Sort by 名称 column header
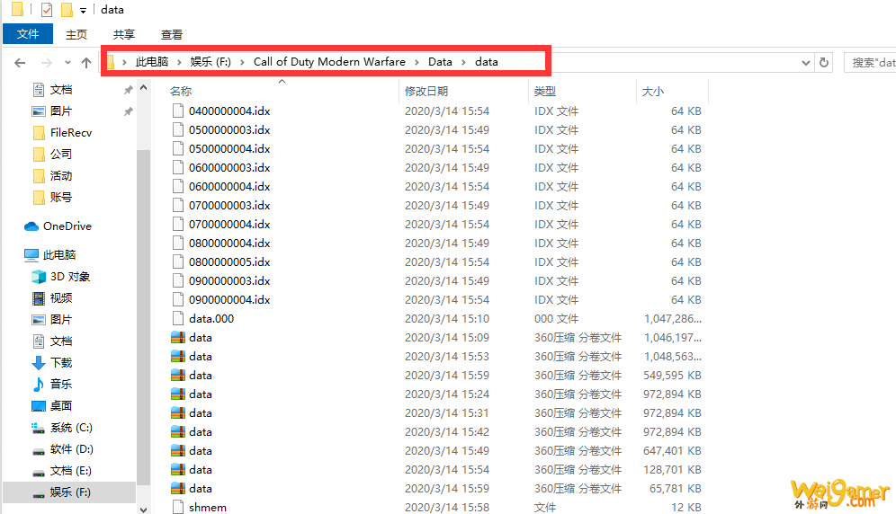 tap(181, 91)
